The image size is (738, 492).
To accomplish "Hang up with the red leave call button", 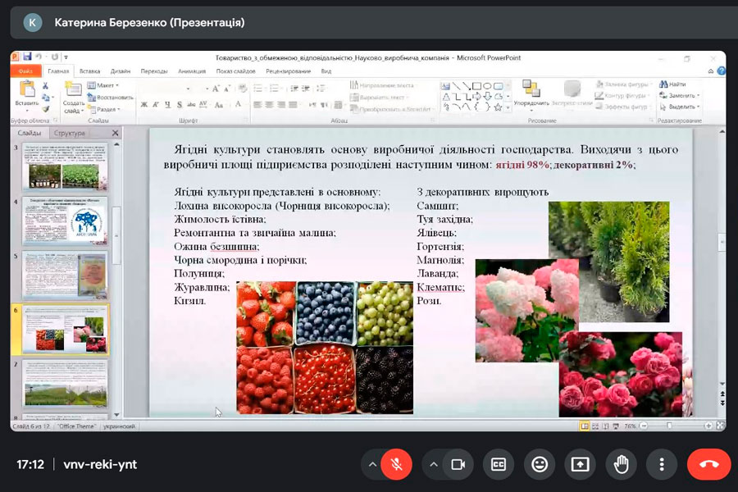I will point(708,464).
